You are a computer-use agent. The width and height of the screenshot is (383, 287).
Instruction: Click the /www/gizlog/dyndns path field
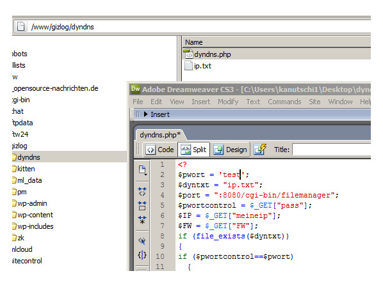193,27
